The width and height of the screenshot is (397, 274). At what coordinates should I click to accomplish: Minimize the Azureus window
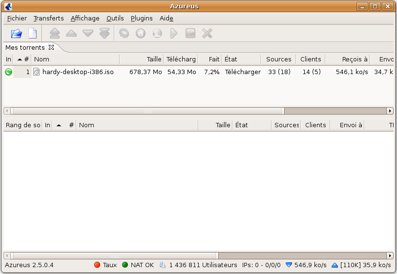pyautogui.click(x=362, y=6)
